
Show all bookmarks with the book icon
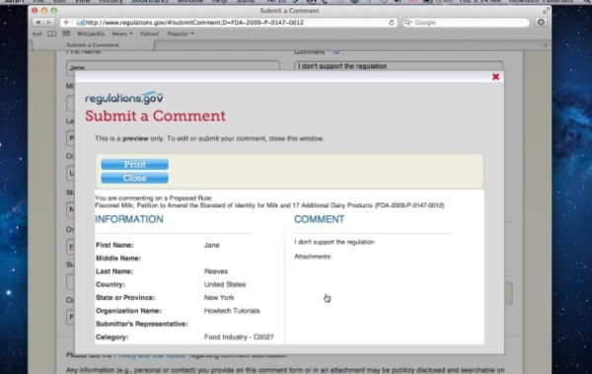click(x=51, y=34)
